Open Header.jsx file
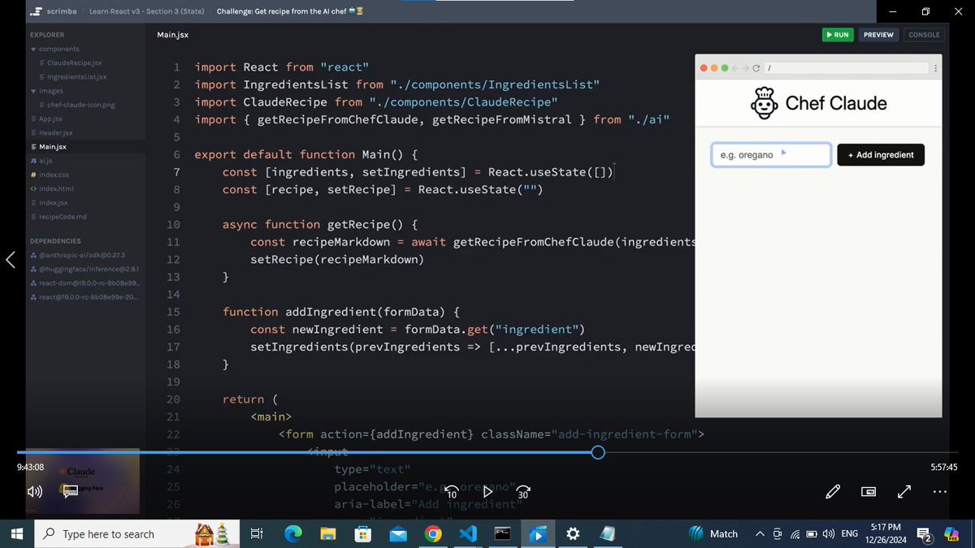The image size is (975, 548). [51, 132]
